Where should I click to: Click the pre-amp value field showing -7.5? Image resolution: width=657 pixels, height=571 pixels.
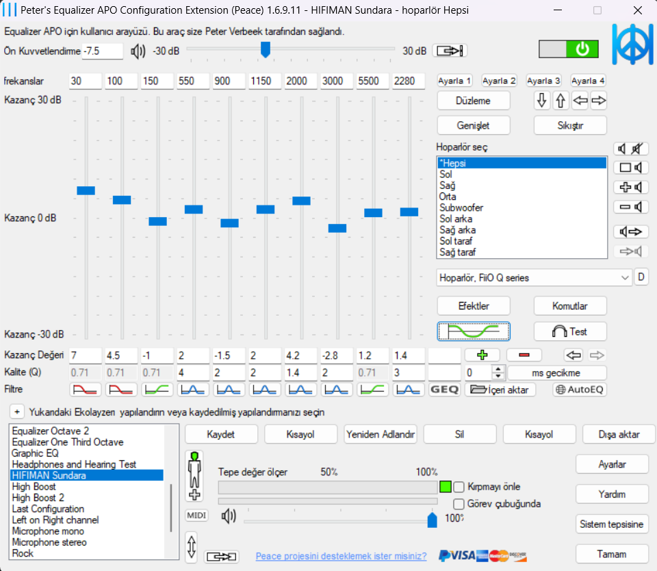point(103,51)
